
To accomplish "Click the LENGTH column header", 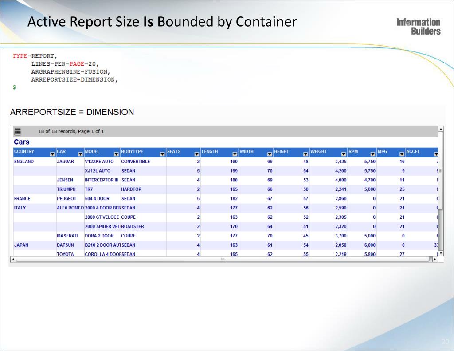I will [219, 152].
